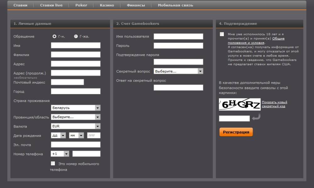Viewport: 314px width, 188px height.
Task: Select the Г-н. radio button
Action: pyautogui.click(x=54, y=36)
